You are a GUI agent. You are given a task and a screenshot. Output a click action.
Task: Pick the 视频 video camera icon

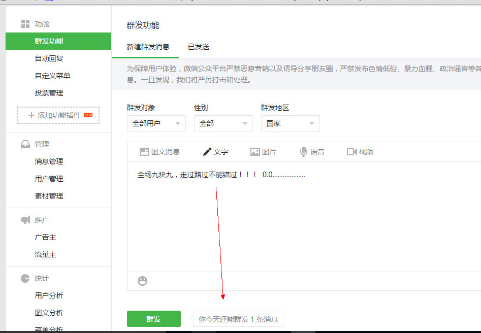pyautogui.click(x=351, y=152)
